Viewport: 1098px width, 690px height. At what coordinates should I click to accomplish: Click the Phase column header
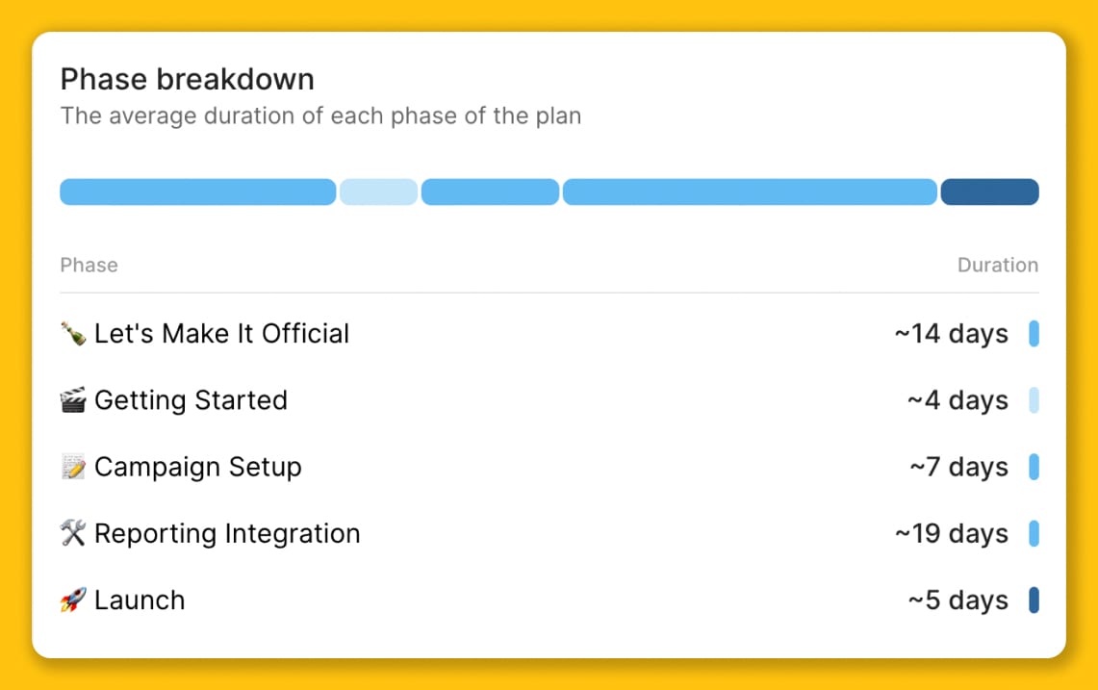click(89, 265)
